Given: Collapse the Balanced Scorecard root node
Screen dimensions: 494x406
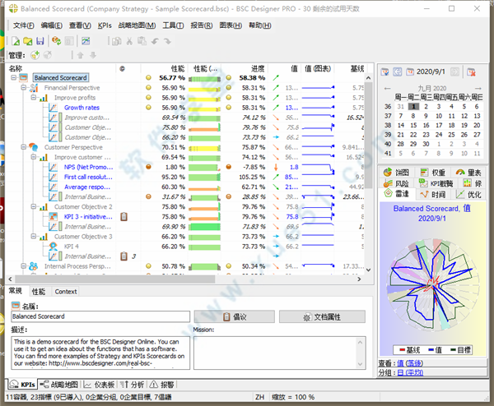Looking at the screenshot, I should pyautogui.click(x=12, y=78).
